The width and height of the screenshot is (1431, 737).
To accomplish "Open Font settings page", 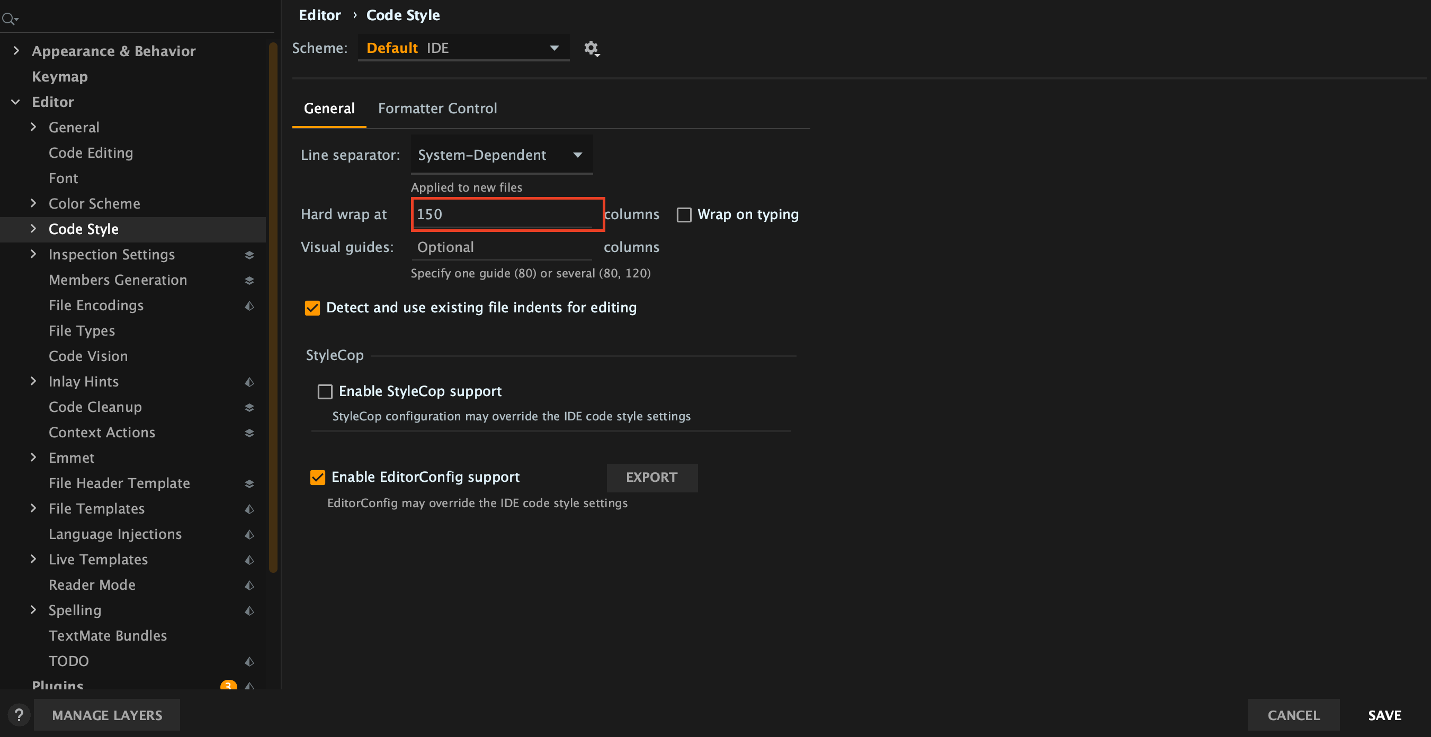I will click(x=64, y=178).
